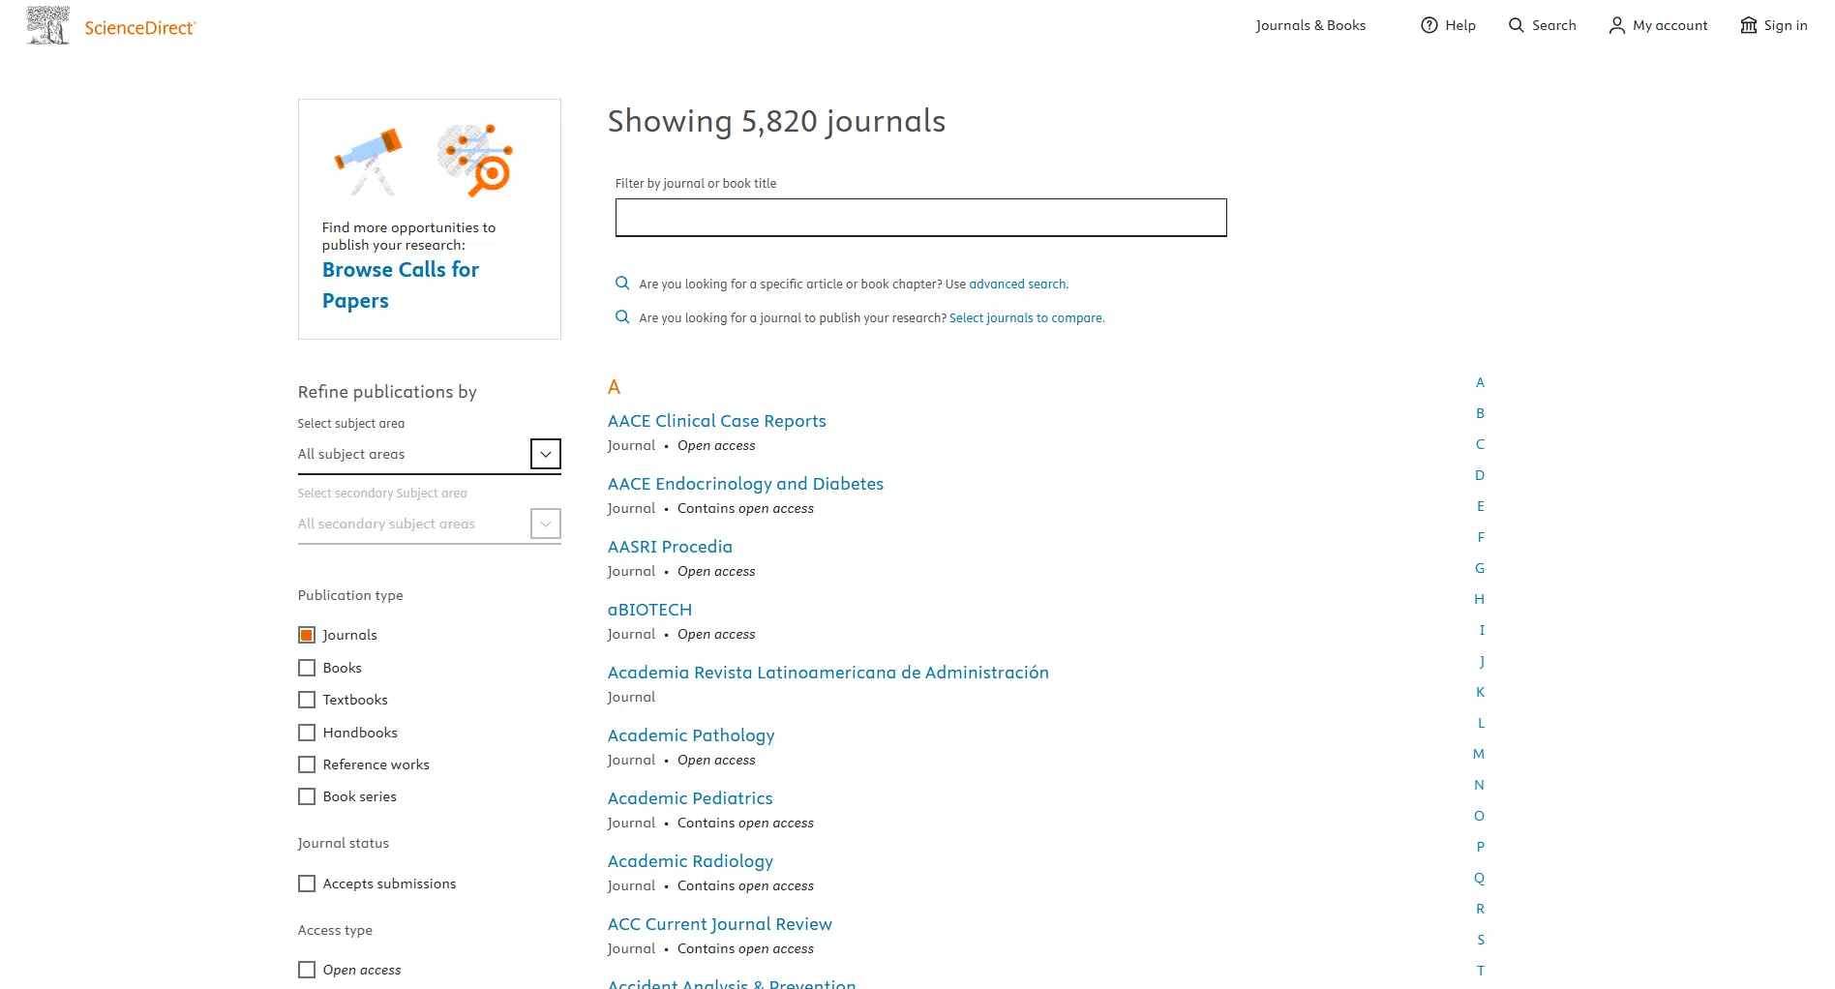This screenshot has width=1835, height=989.
Task: Click inside the journal title filter field
Action: click(920, 218)
